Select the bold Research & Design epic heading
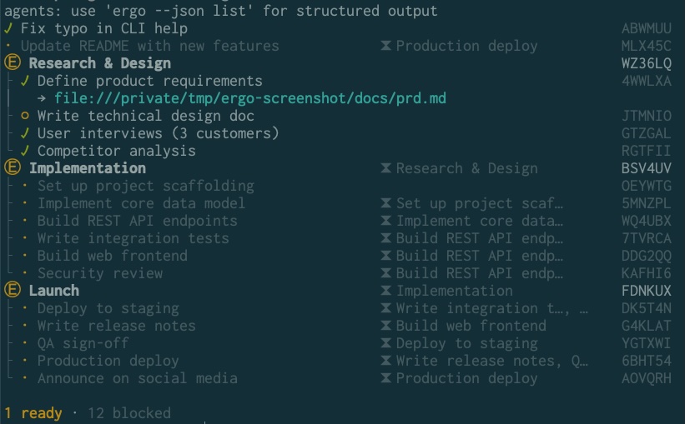Image resolution: width=685 pixels, height=424 pixels. tap(100, 63)
